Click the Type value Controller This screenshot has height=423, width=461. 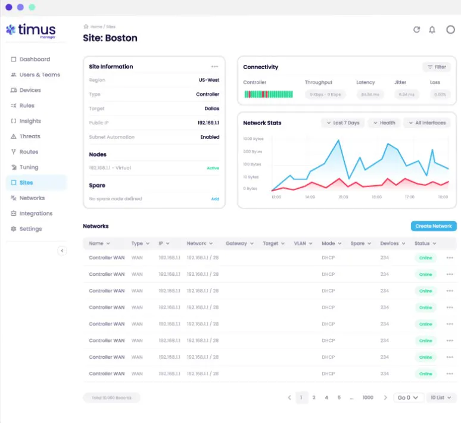[207, 94]
